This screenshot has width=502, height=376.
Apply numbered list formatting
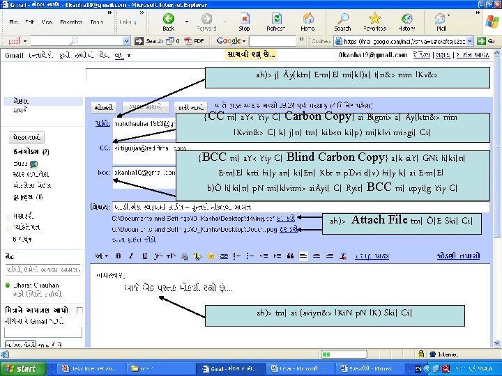[237, 256]
